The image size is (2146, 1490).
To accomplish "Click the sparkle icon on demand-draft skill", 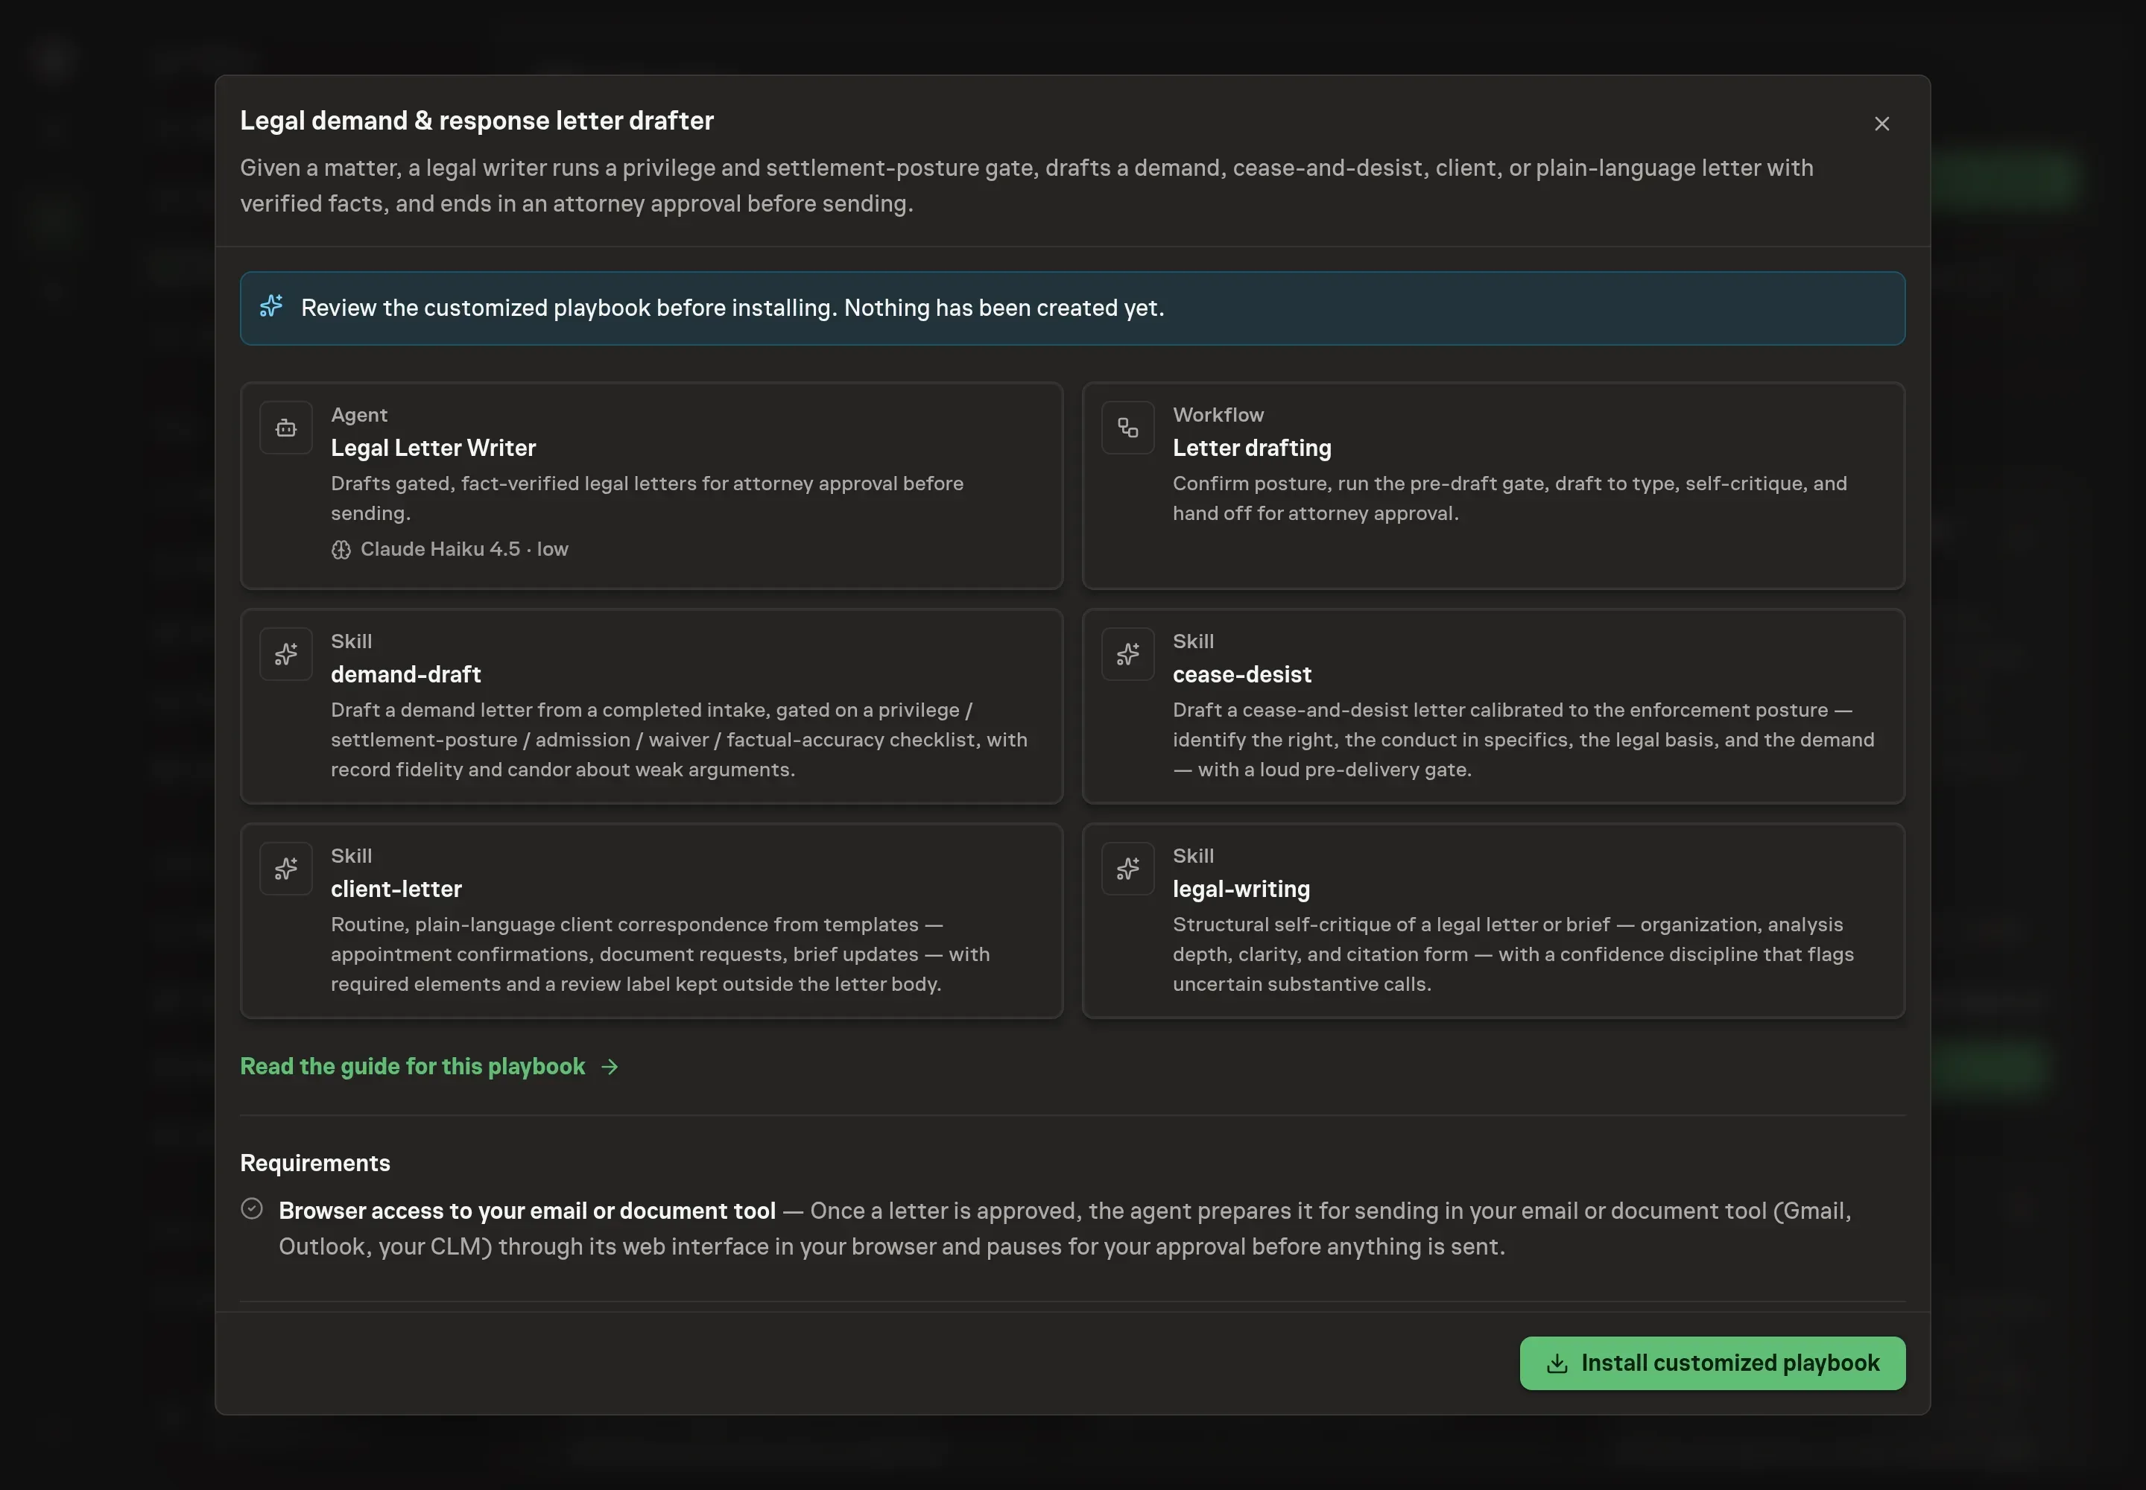I will tap(285, 653).
